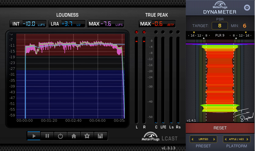Click the Ls channel clip indicator LED

(171, 32)
